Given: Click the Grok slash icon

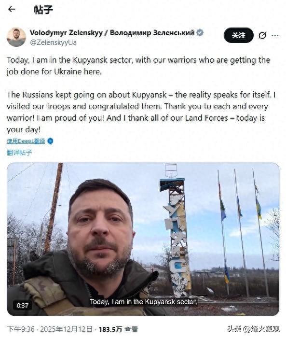Looking at the screenshot, I should click(x=262, y=35).
